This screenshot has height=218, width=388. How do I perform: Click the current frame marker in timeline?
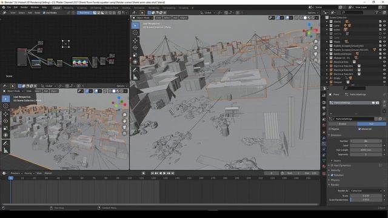tap(11, 178)
